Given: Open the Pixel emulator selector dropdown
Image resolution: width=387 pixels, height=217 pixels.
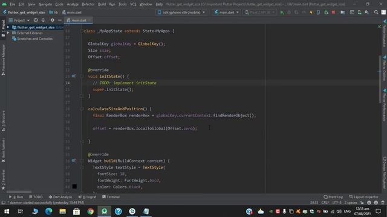Looking at the screenshot, I should 260,12.
